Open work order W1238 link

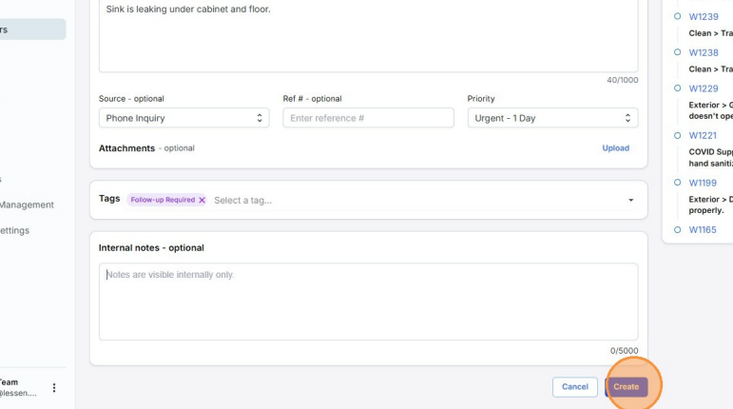click(704, 53)
